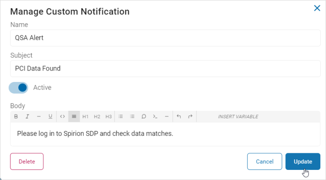Apply bold formatting in body editor
This screenshot has width=326, height=180.
pos(16,116)
